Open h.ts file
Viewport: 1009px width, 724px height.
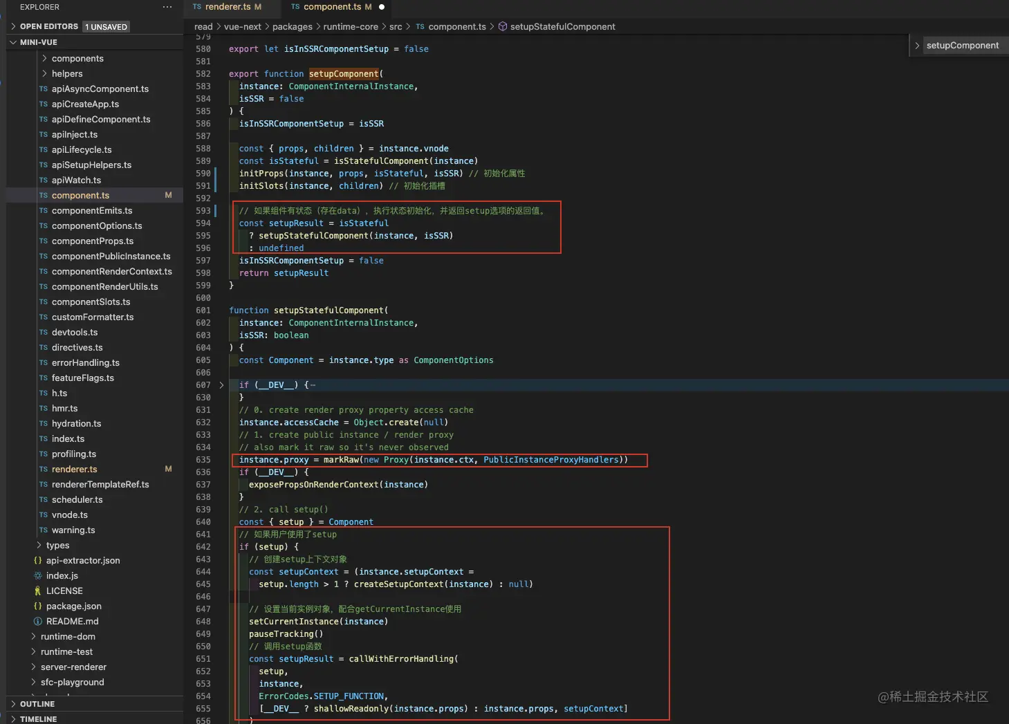[59, 393]
